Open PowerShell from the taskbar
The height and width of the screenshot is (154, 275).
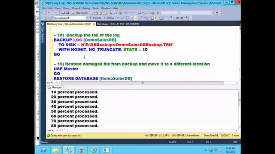[x=44, y=150]
